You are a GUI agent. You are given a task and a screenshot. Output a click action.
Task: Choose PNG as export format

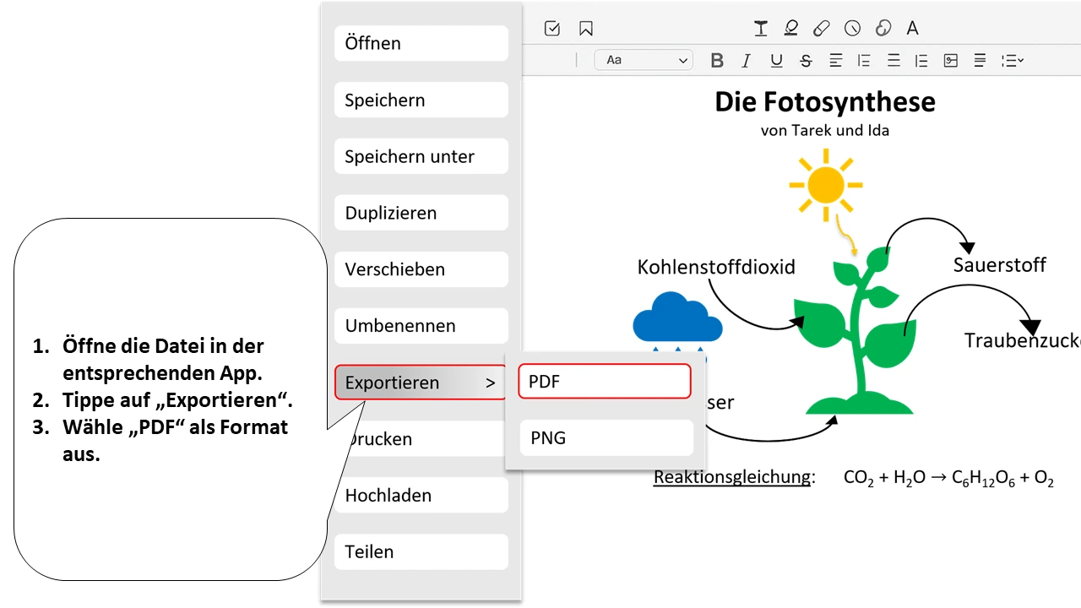click(x=606, y=438)
